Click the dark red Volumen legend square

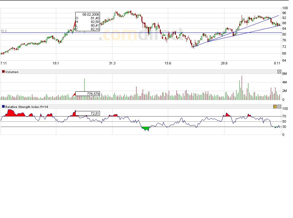click(3, 72)
